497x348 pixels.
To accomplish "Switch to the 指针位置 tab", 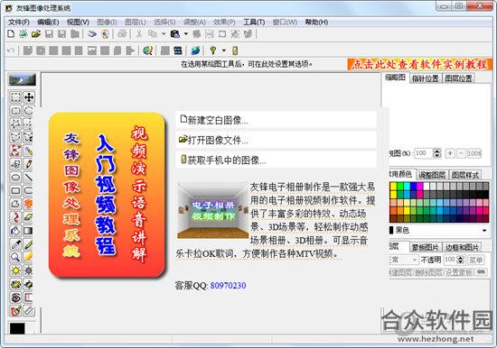I will [x=426, y=78].
